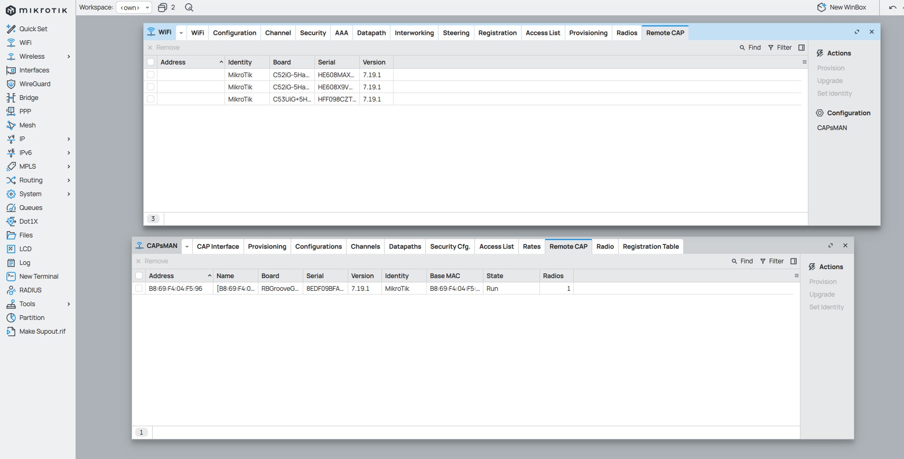Open the CAPsMAN window title dropdown arrow
The height and width of the screenshot is (459, 904).
click(187, 246)
